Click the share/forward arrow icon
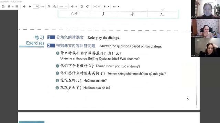The height and width of the screenshot is (123, 220). [114, 6]
